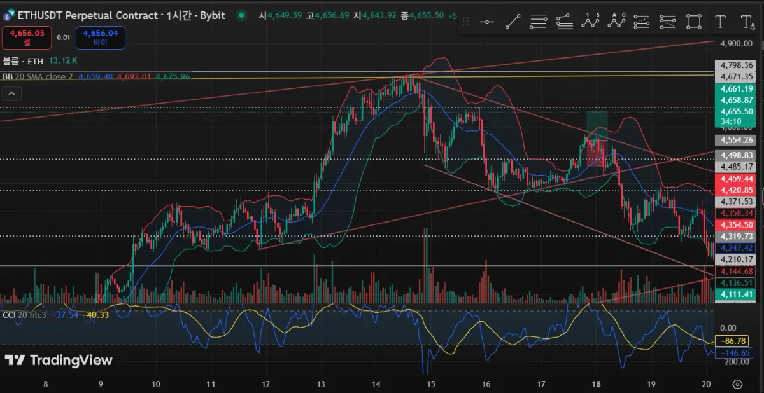Select the BB 20 SMA close indicator legend
Viewport: 764px width, 393px height.
[38, 76]
